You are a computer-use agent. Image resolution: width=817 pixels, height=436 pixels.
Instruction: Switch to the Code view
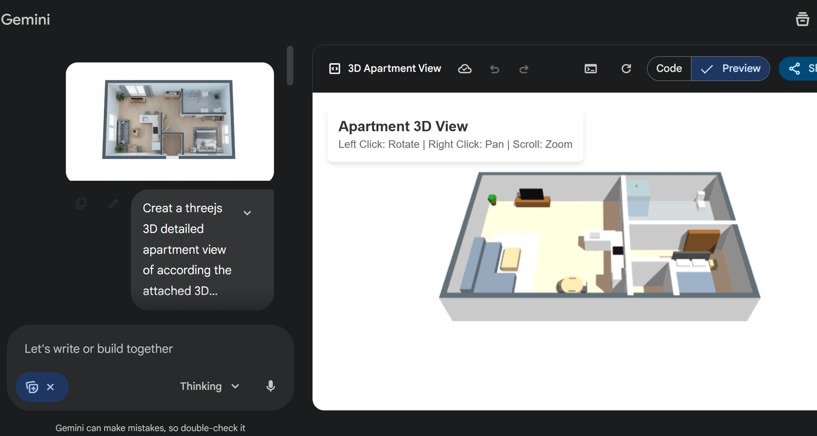tap(669, 68)
